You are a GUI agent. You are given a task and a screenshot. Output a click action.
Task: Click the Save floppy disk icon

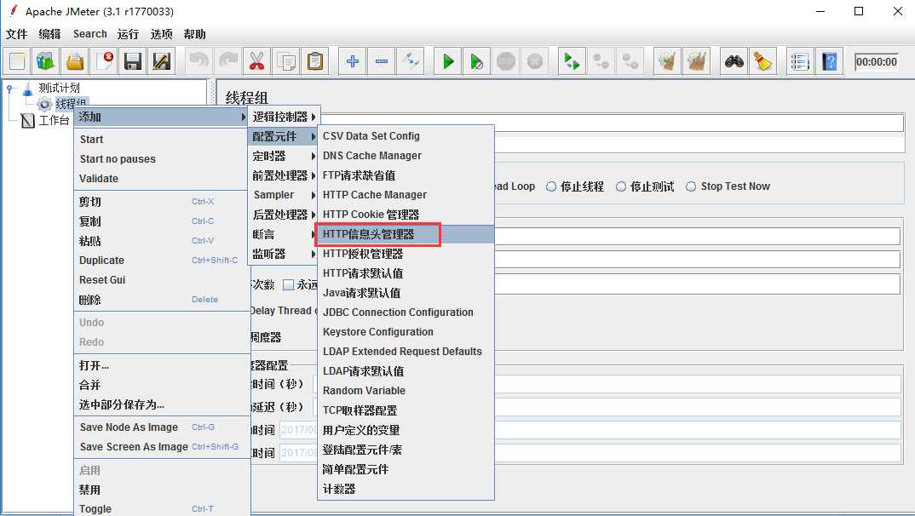click(132, 61)
